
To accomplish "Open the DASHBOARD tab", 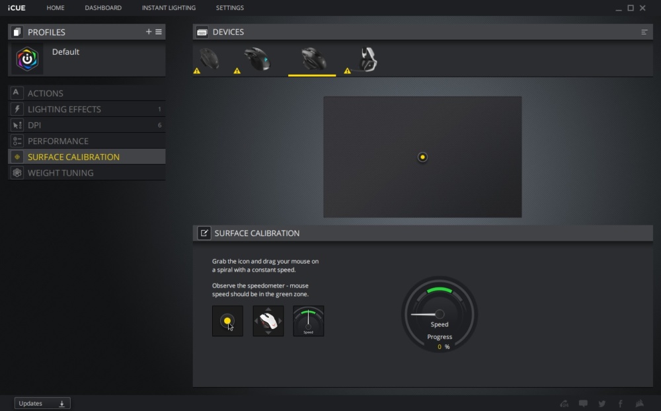I will pos(103,7).
